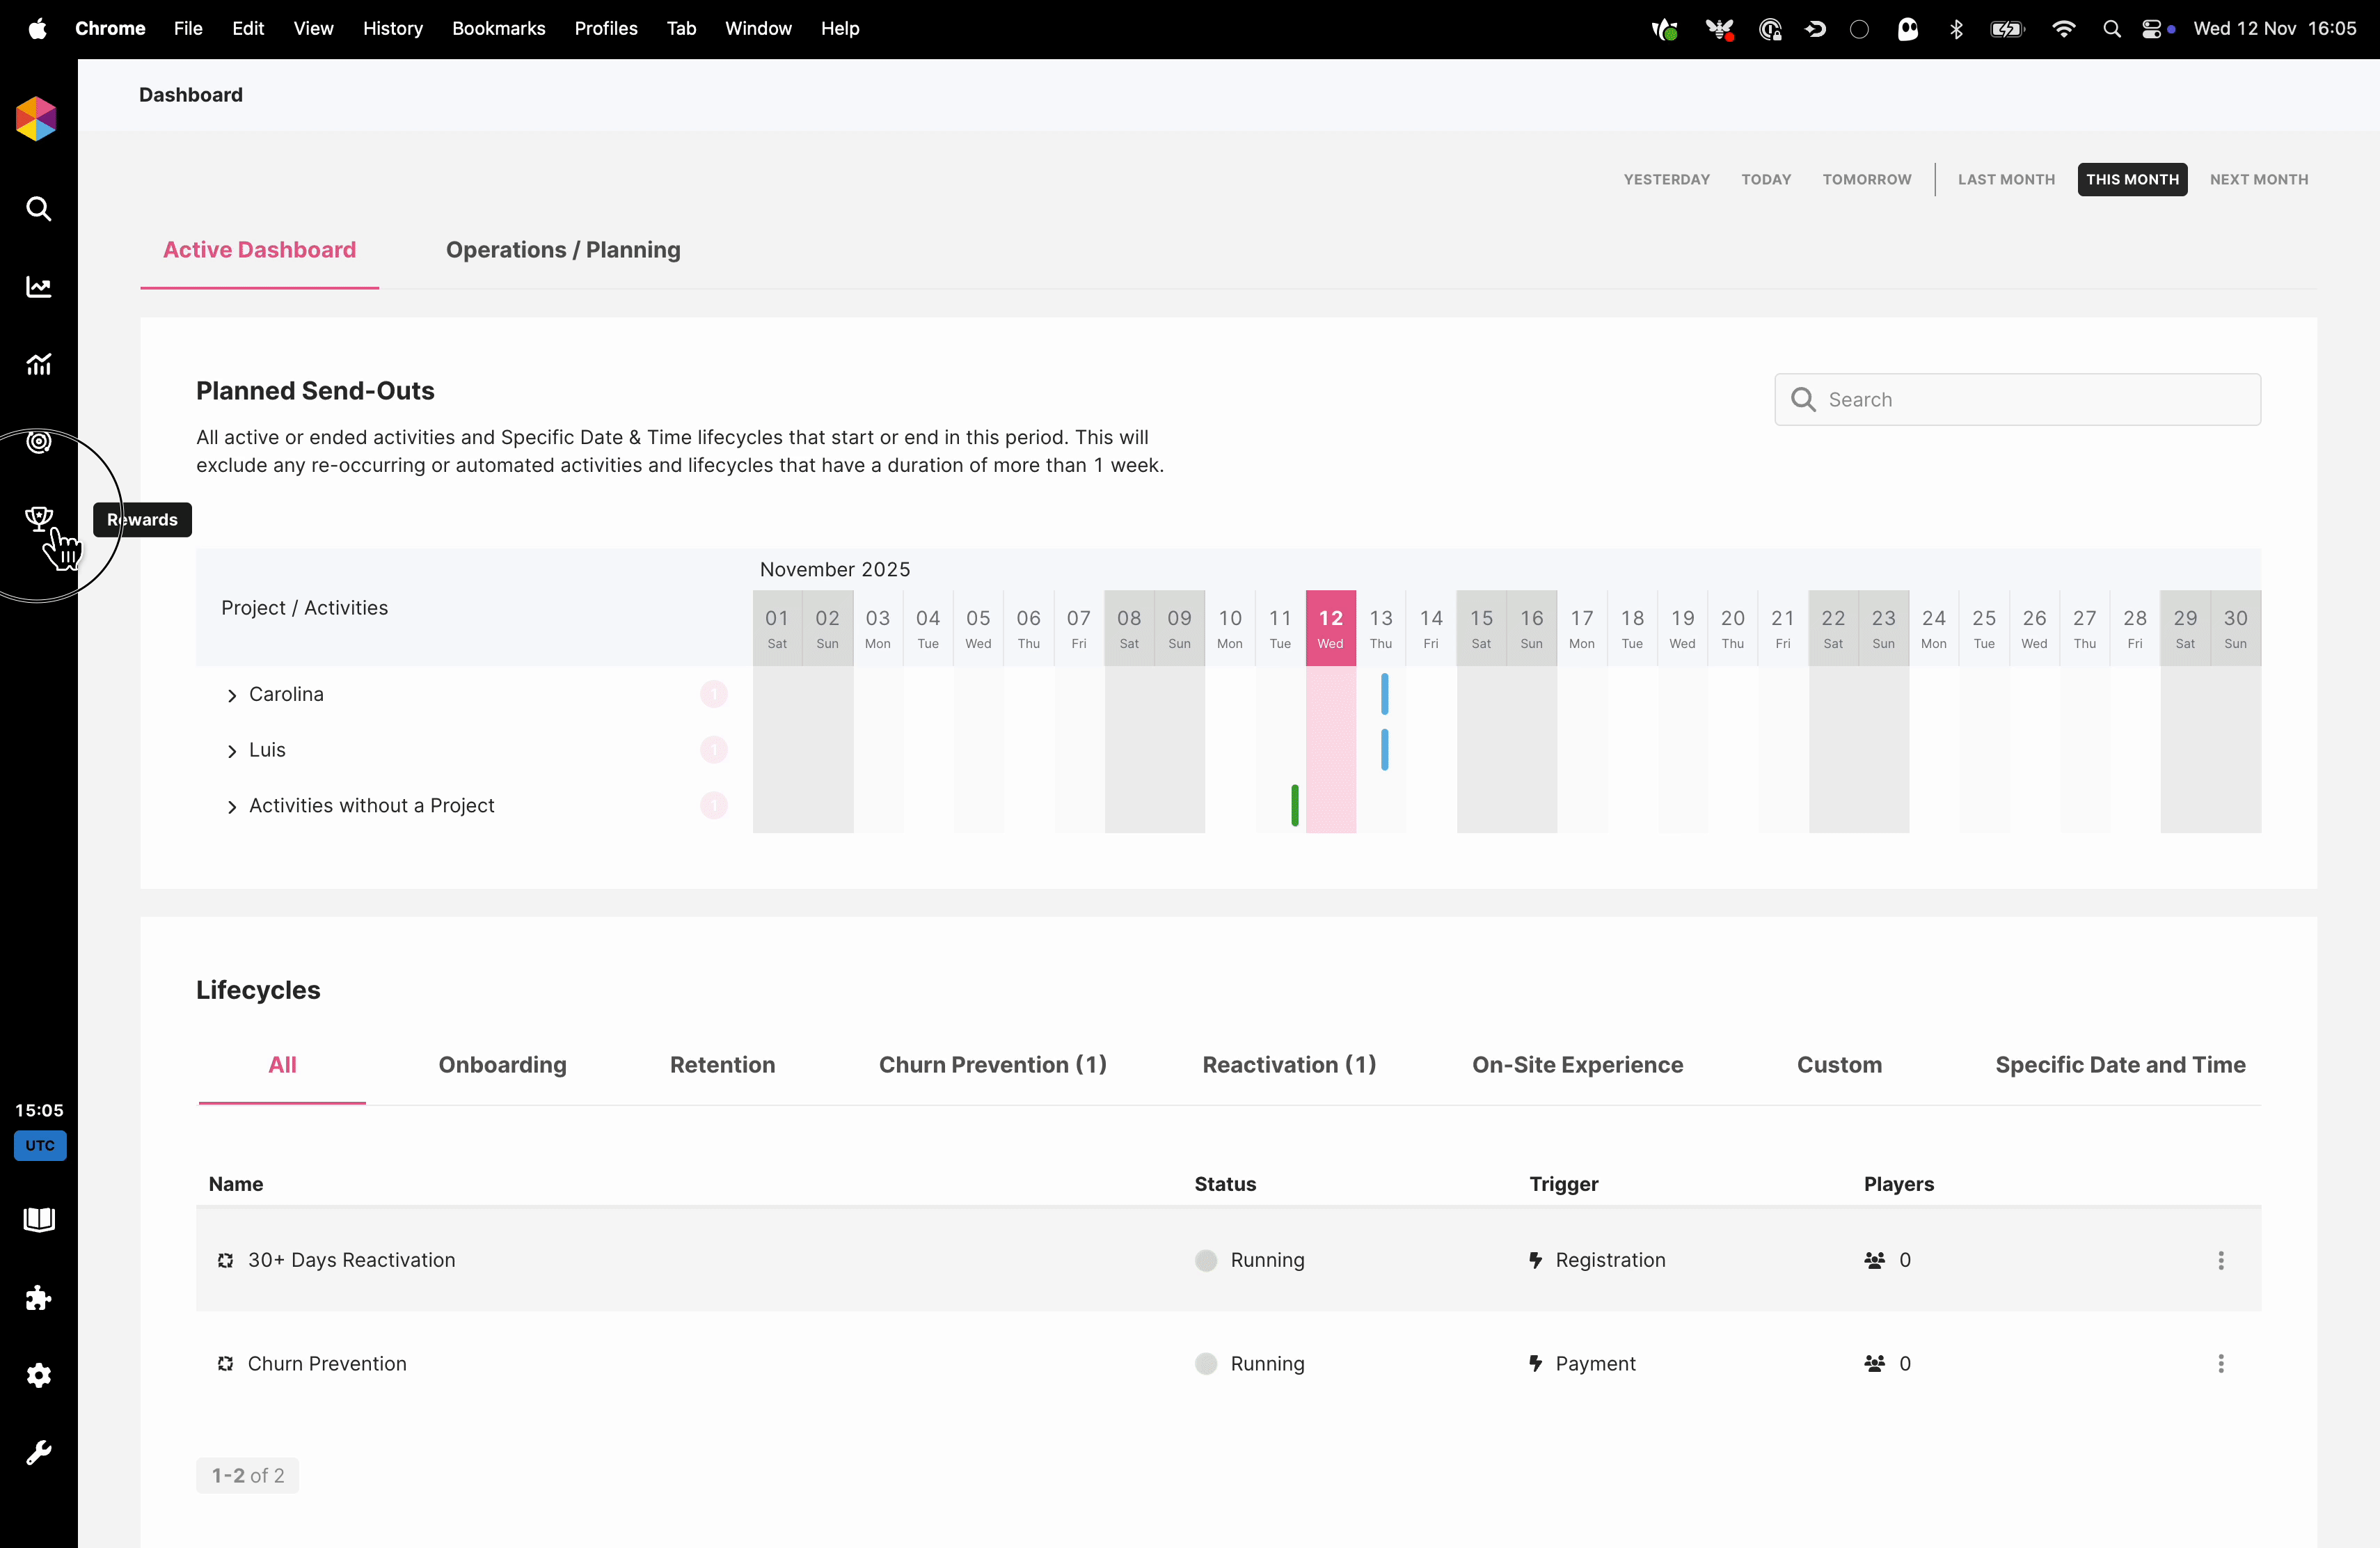
Task: Click the puzzle piece integrations icon
Action: tap(39, 1298)
